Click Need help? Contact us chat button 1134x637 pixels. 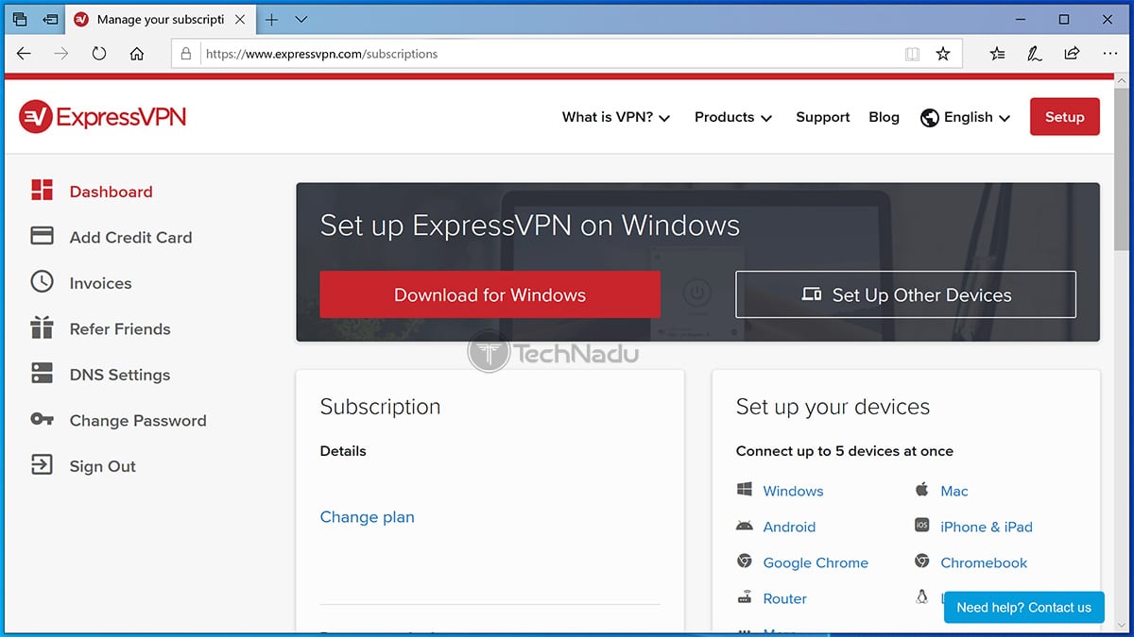point(1023,608)
